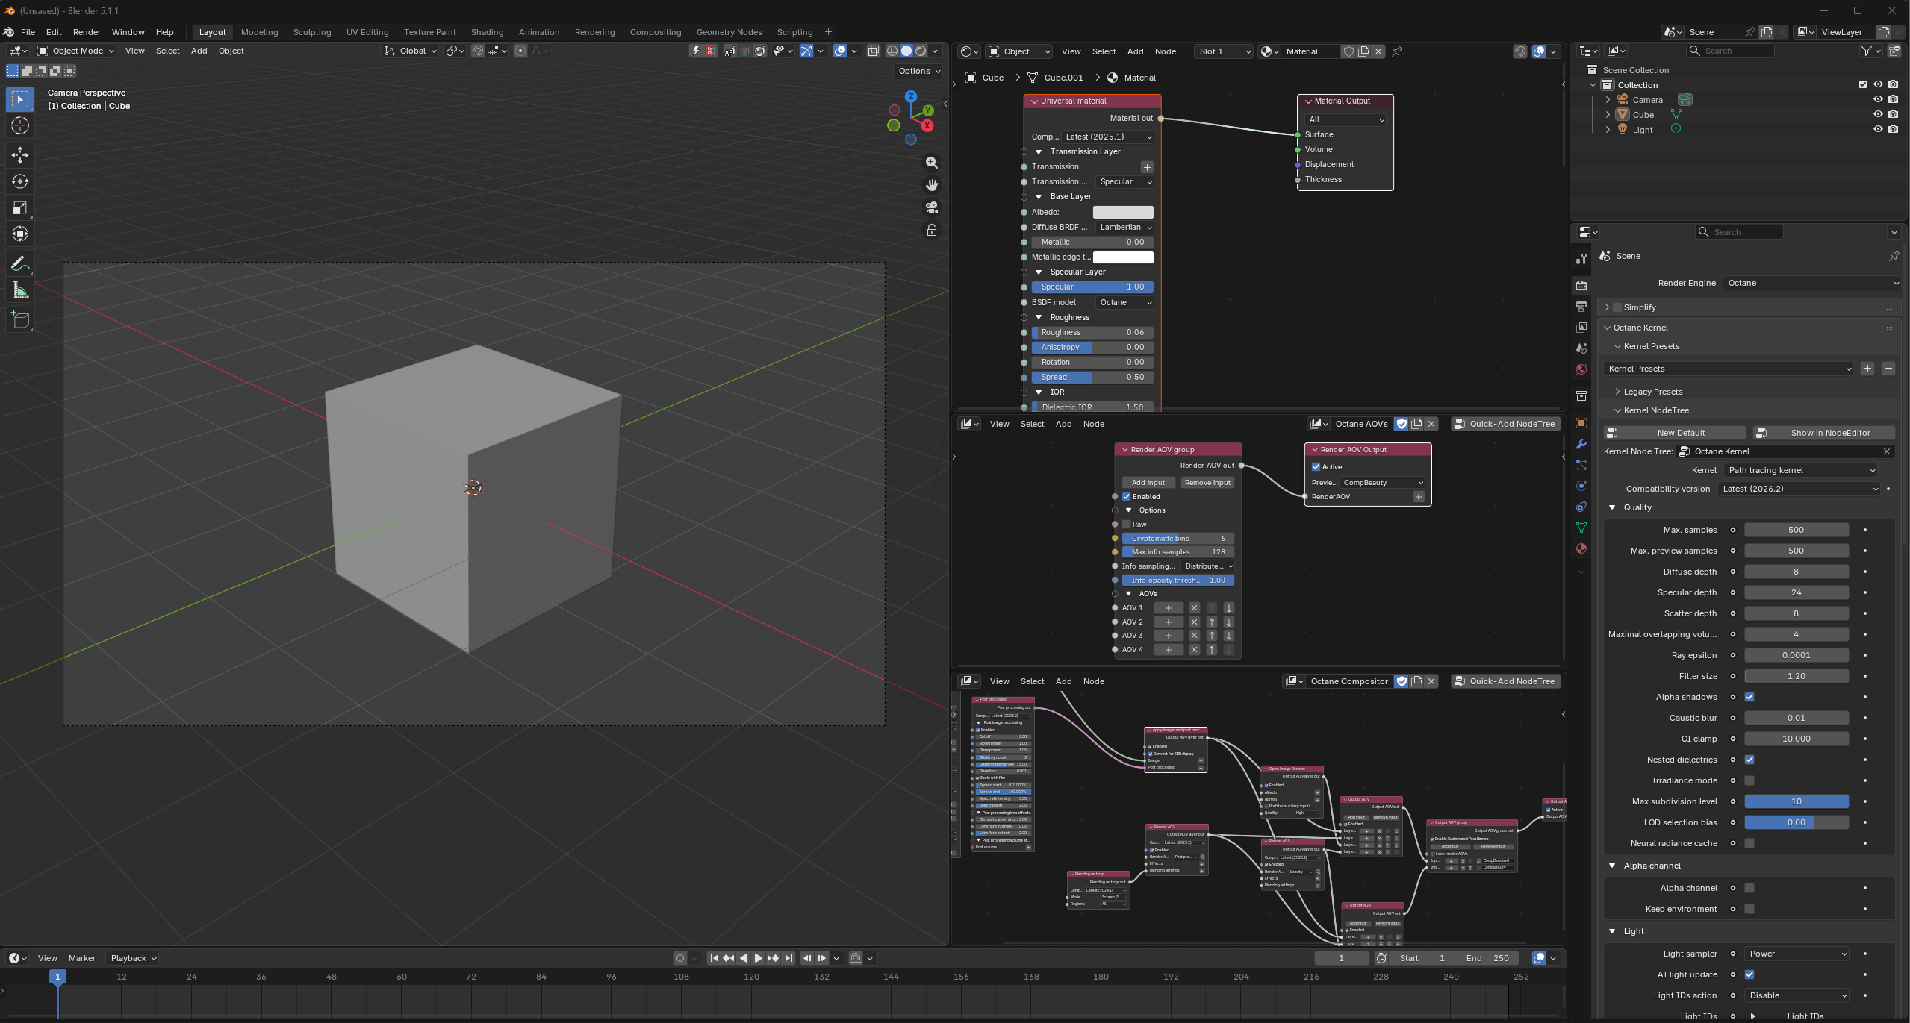
Task: Hide the Camera in the outliner
Action: pyautogui.click(x=1877, y=99)
